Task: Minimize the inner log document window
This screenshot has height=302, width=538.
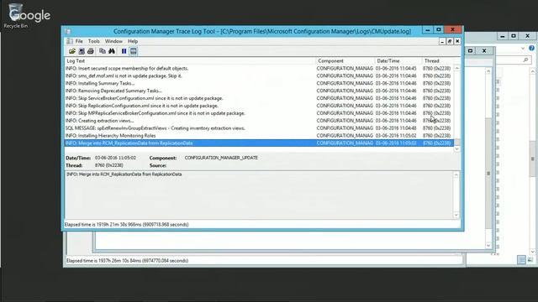Action: tap(442, 41)
